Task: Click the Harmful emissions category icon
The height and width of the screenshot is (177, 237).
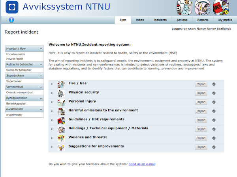Action: tap(61, 111)
